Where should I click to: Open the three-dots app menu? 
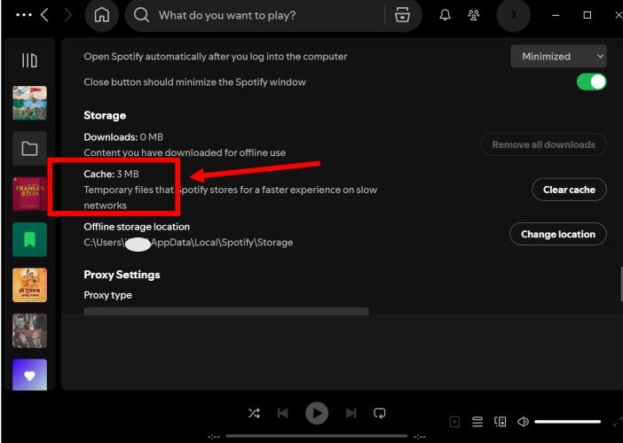point(24,15)
